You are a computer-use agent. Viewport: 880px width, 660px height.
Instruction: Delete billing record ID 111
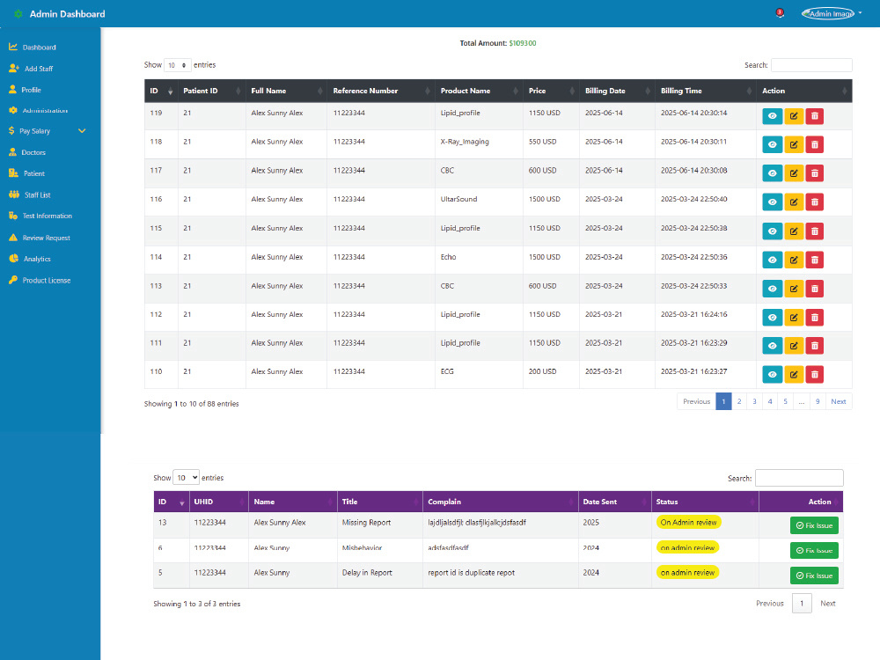point(814,346)
